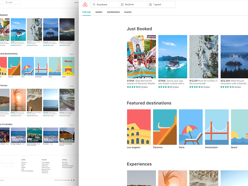This screenshot has height=186, width=248.
Task: Open the large boat photo priced $7956
Action: point(173,57)
